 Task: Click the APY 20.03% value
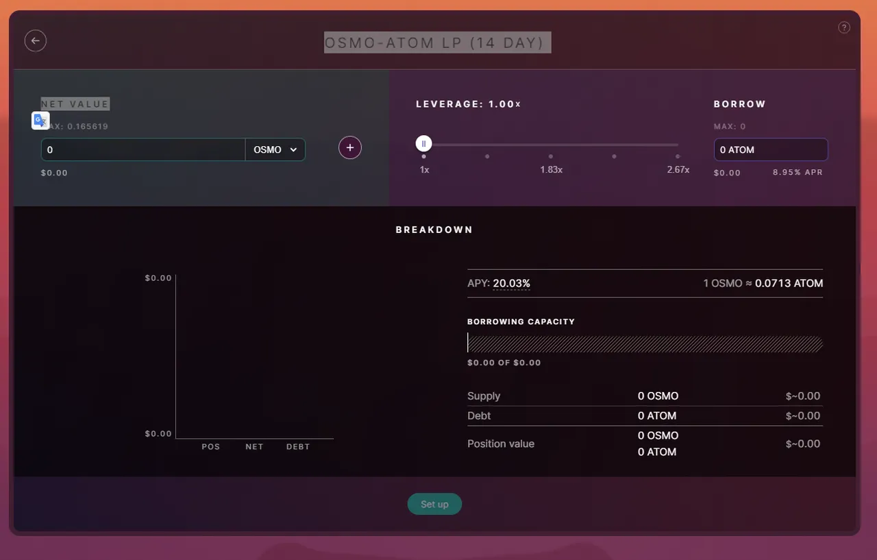point(511,283)
